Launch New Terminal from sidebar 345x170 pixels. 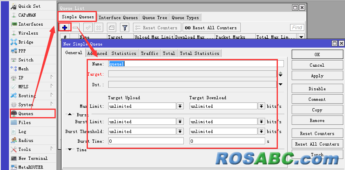pos(33,158)
